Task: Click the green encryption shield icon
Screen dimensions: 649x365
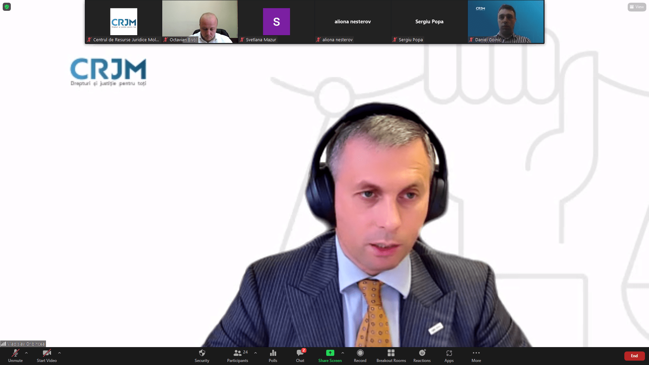Action: [x=7, y=7]
